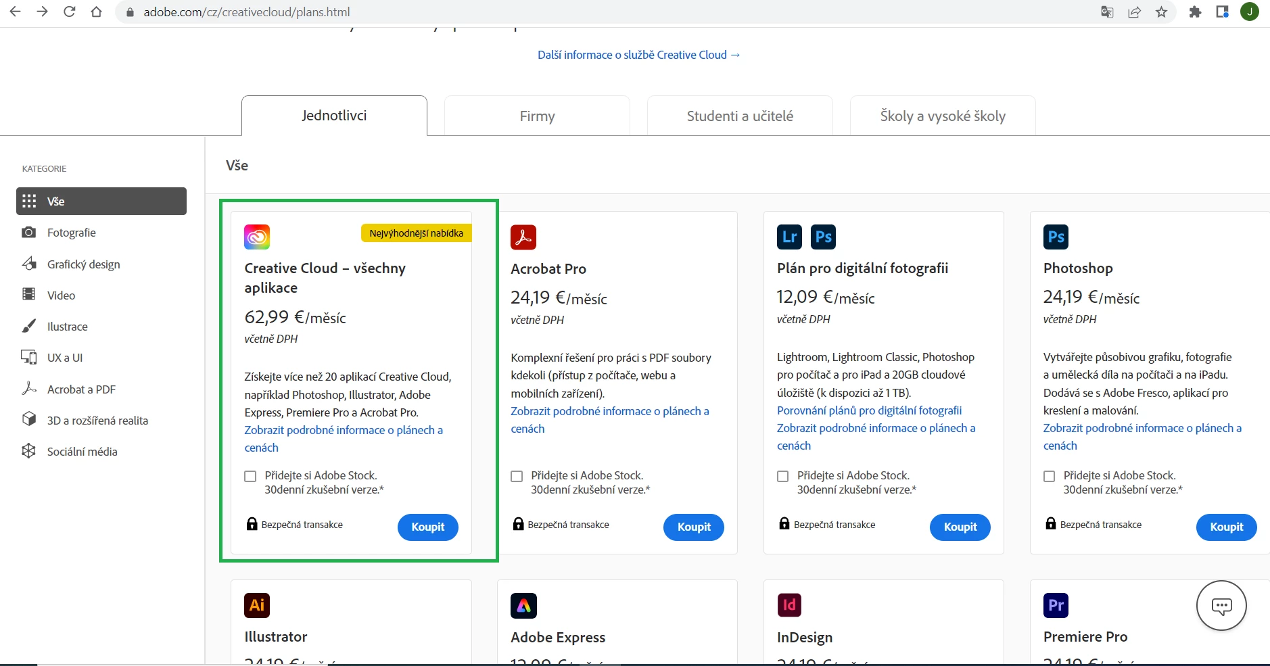Select the Sociální média category

click(101, 451)
